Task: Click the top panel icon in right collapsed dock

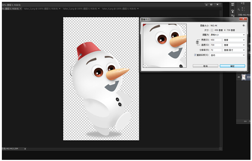Action: tap(232, 4)
